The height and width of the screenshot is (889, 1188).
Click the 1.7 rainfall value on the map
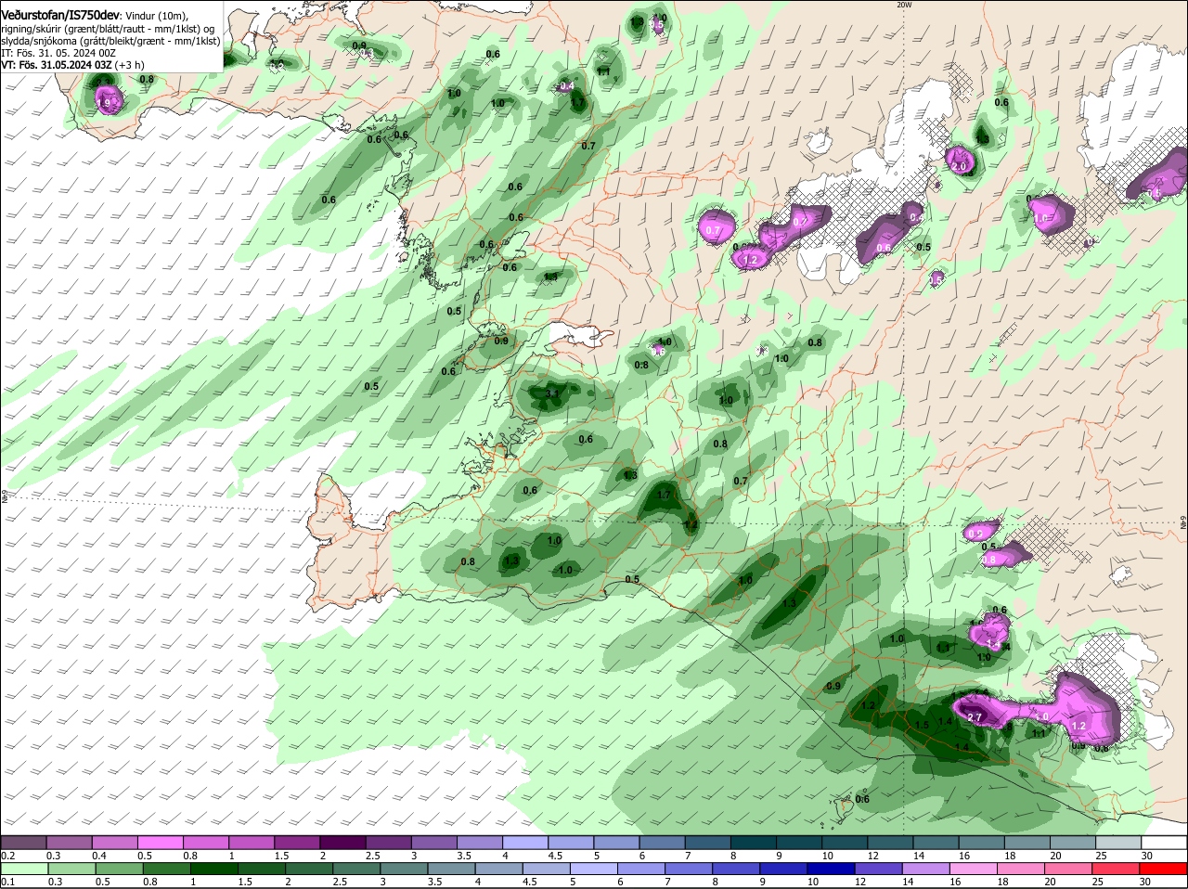tap(663, 496)
